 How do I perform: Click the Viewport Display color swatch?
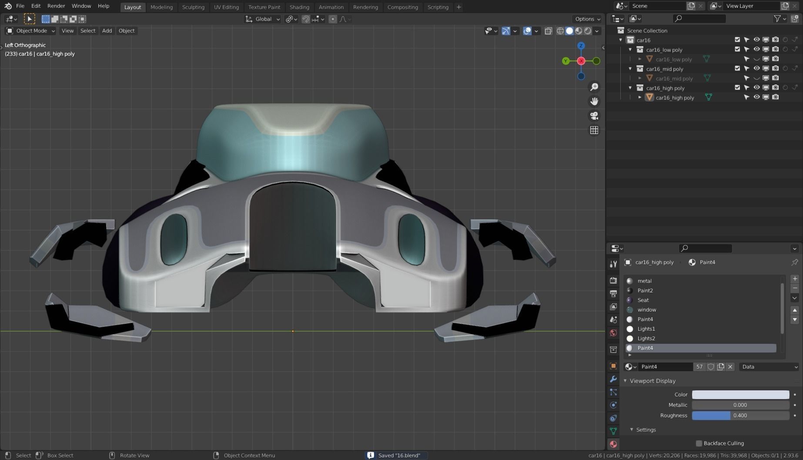point(740,395)
